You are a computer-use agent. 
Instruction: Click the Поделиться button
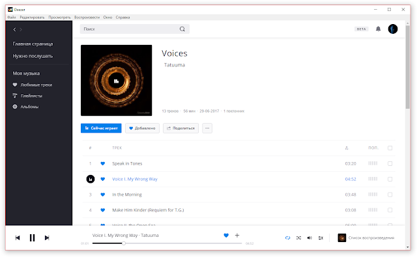pyautogui.click(x=180, y=128)
